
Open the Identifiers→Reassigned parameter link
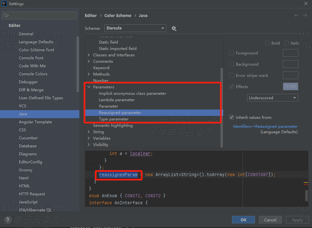point(265,126)
